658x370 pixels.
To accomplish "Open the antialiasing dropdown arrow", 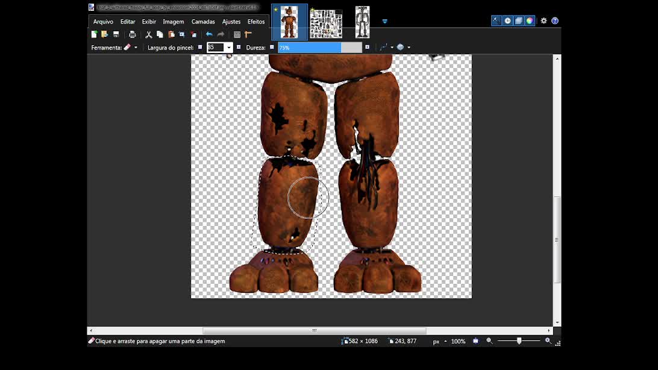I will click(392, 48).
